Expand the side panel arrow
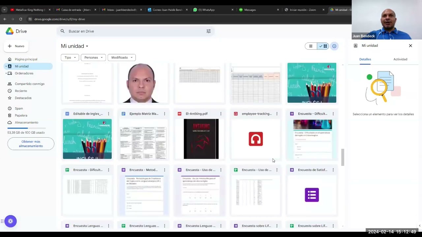 coord(419,226)
